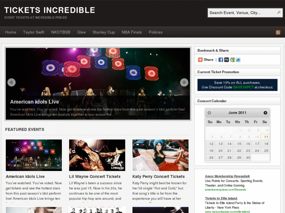Click Lil Wayne Concert Tickets title
The width and height of the screenshot is (285, 213).
coord(95,177)
